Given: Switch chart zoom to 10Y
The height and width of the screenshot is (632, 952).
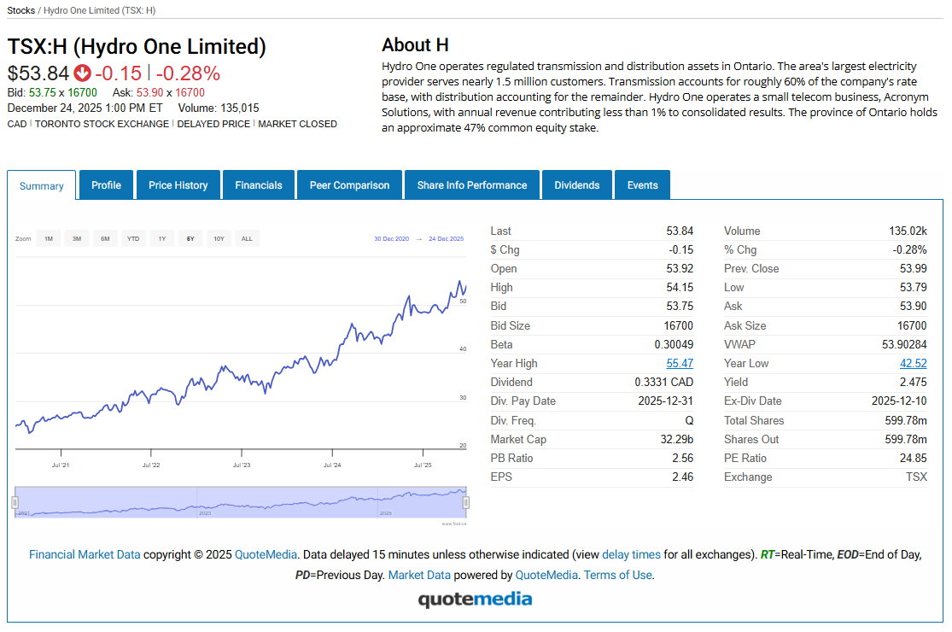Looking at the screenshot, I should pyautogui.click(x=219, y=239).
